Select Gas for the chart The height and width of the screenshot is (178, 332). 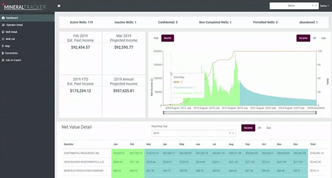(x=324, y=38)
